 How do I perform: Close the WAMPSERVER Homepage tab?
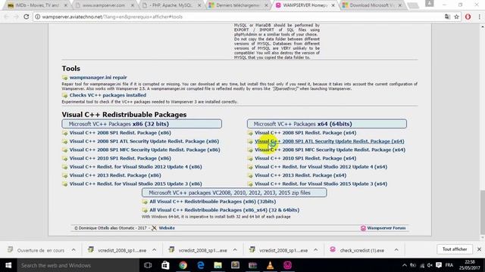tap(333, 5)
